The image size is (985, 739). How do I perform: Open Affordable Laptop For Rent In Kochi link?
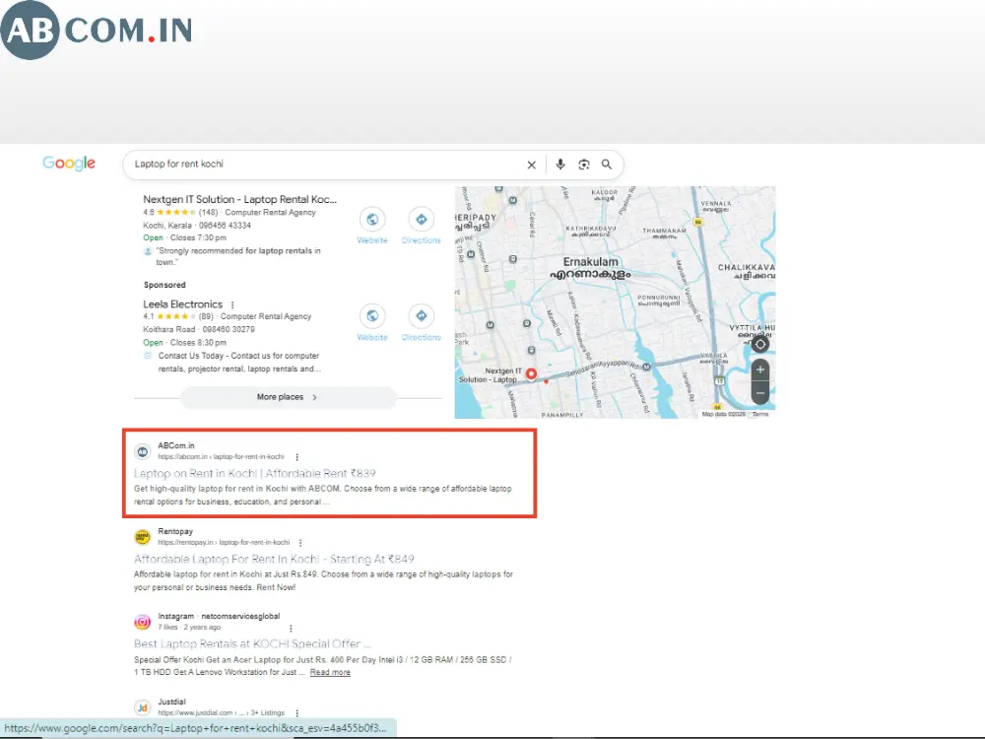(274, 559)
